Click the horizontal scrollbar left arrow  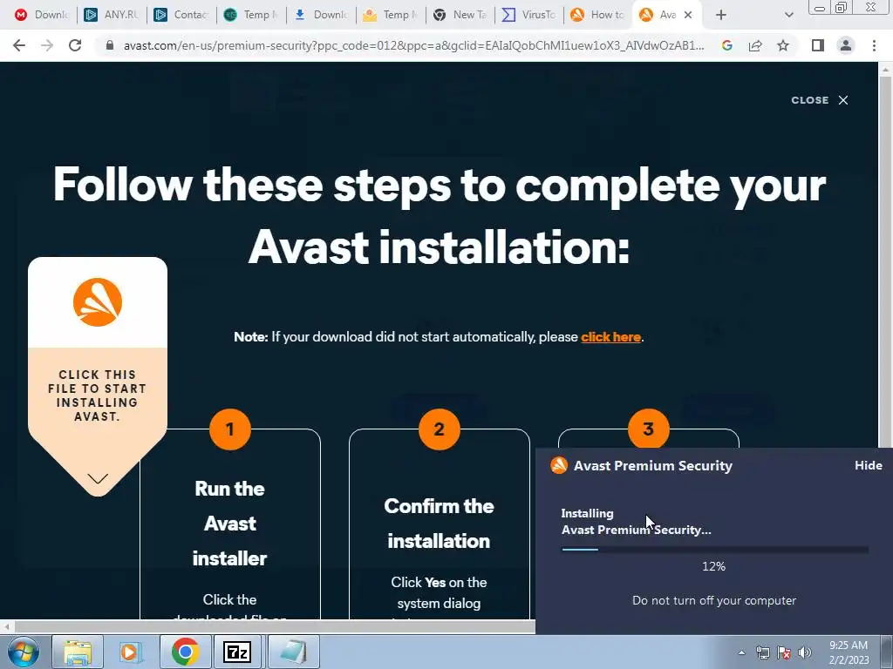tap(7, 627)
